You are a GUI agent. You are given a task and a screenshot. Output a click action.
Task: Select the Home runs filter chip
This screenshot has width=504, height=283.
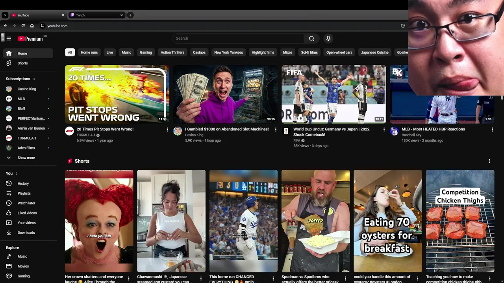click(89, 52)
